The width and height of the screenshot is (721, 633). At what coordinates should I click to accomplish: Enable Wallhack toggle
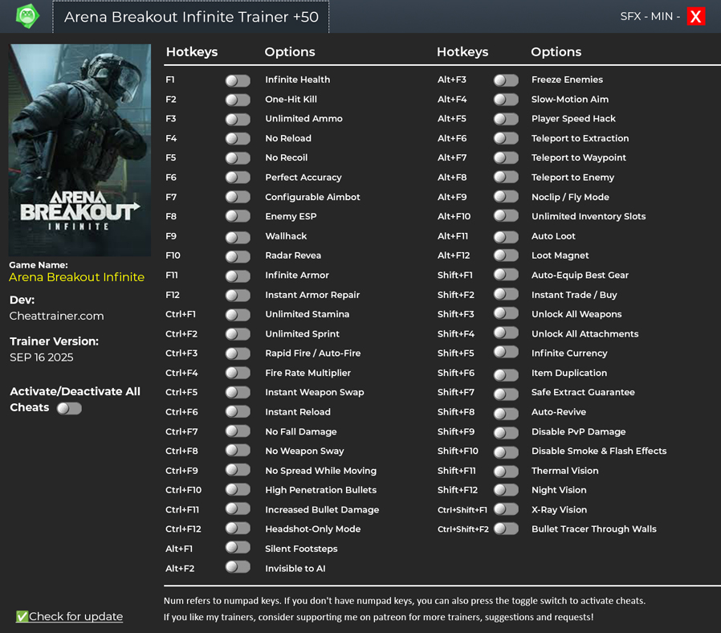[238, 238]
